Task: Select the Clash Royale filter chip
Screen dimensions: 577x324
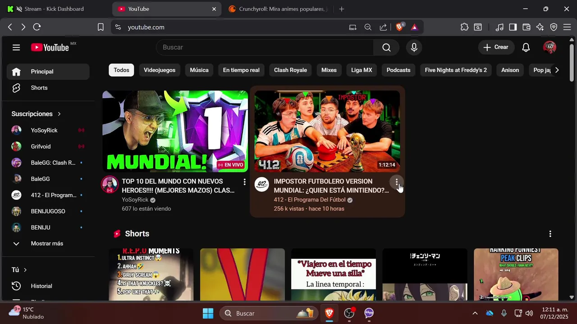Action: point(290,70)
